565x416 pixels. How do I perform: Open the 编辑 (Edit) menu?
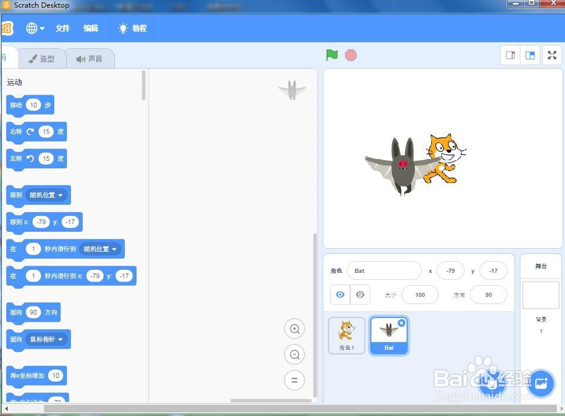point(90,28)
